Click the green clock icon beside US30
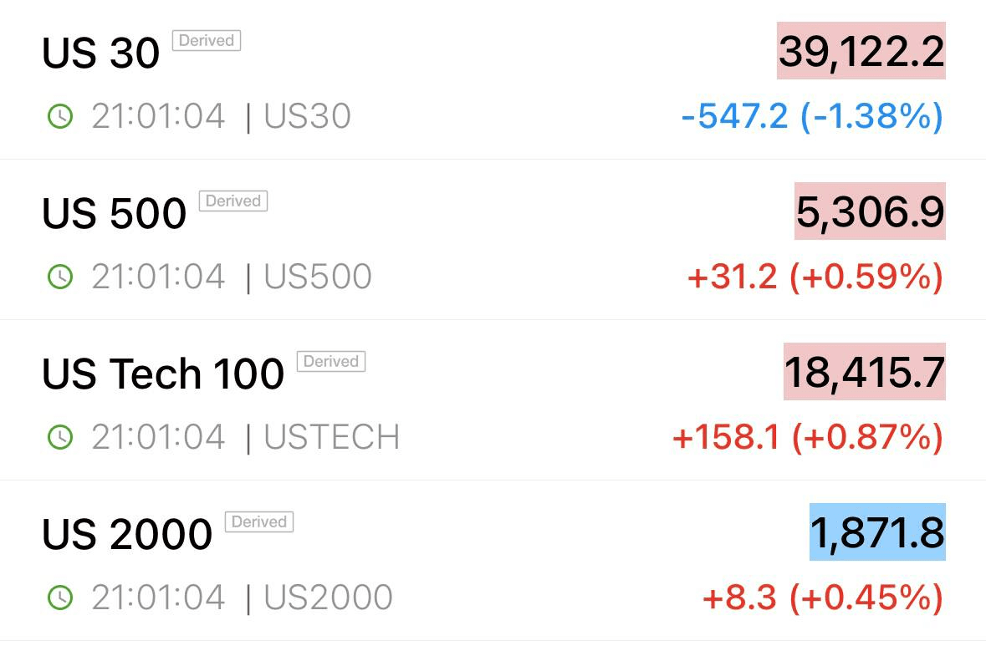 point(60,116)
